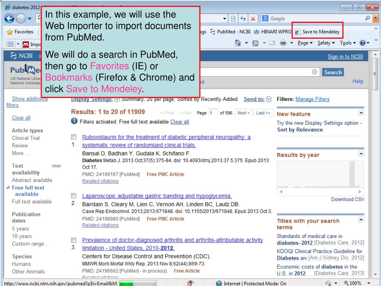The width and height of the screenshot is (381, 286).
Task: Clear the PubMed search box with the X icon
Action: 314,72
